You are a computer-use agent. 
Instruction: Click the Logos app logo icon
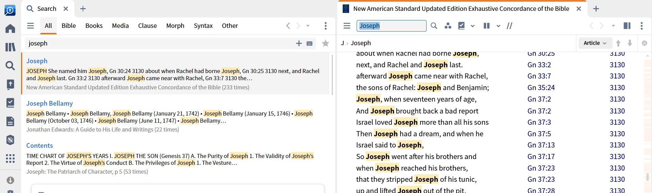point(10,10)
